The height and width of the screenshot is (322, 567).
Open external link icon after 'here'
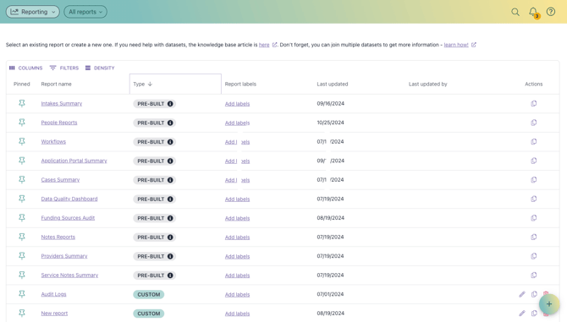pyautogui.click(x=274, y=45)
